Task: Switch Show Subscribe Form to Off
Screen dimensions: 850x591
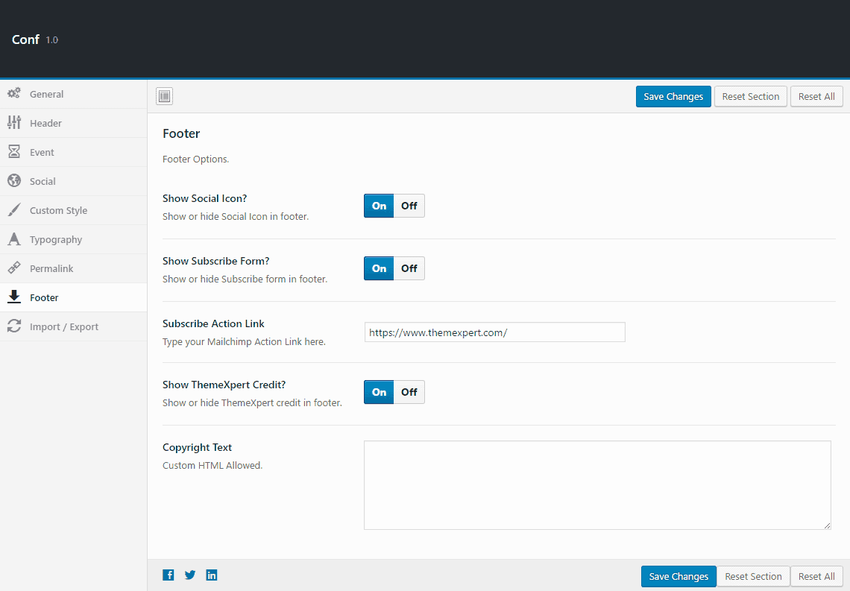Action: point(409,268)
